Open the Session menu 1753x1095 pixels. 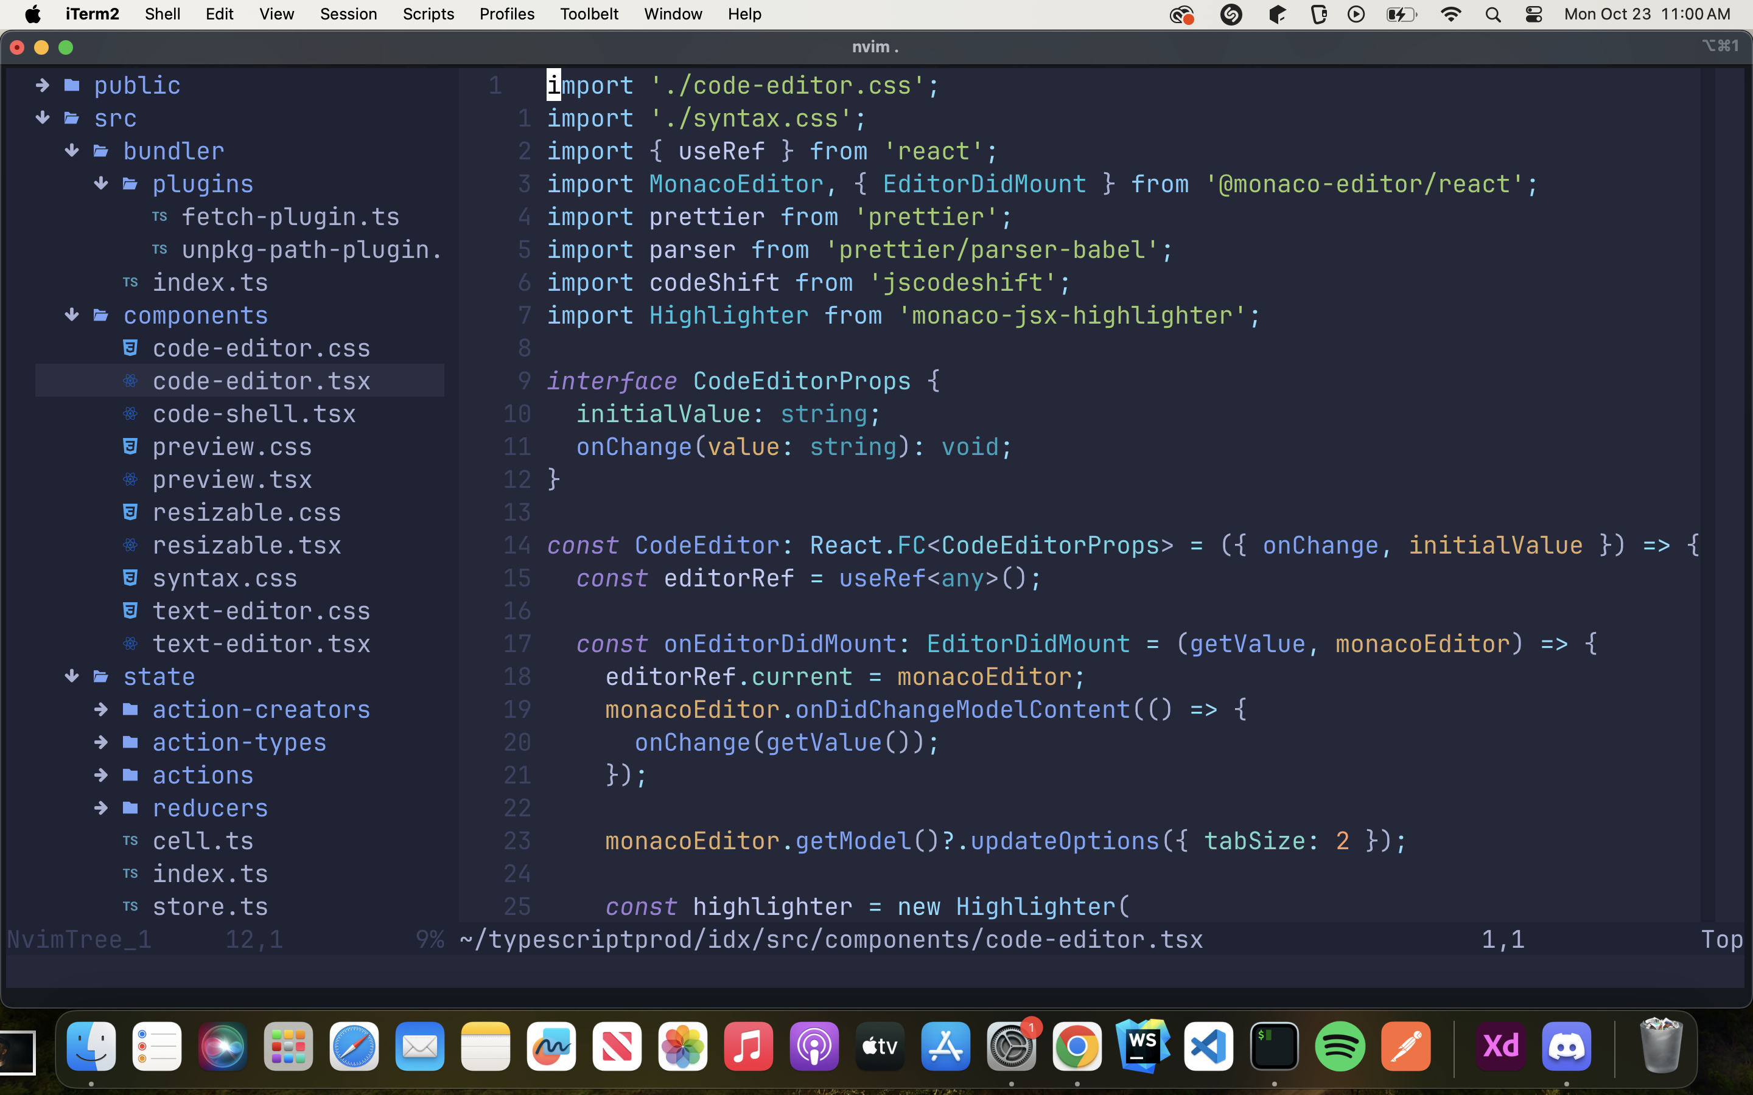point(348,15)
